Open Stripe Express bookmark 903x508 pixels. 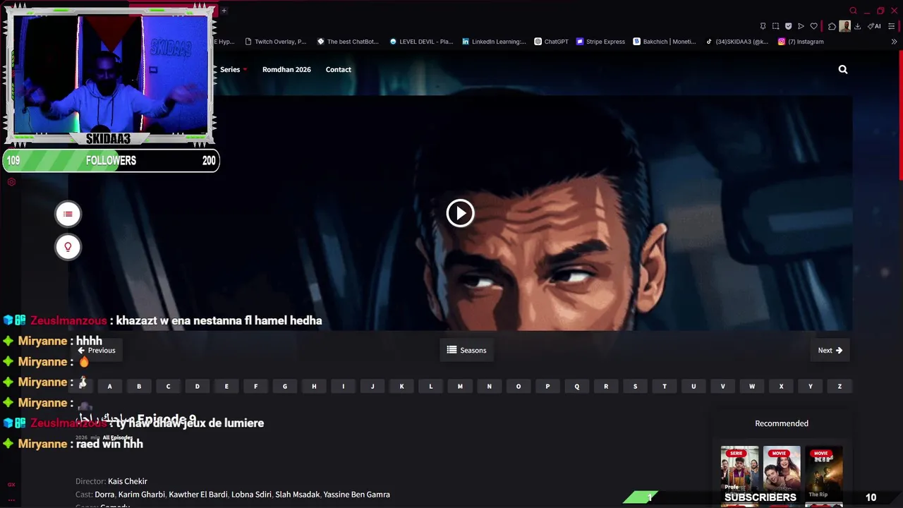coord(601,42)
